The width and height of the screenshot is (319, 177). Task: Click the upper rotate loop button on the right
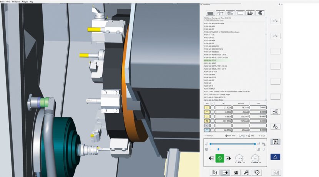275,21
